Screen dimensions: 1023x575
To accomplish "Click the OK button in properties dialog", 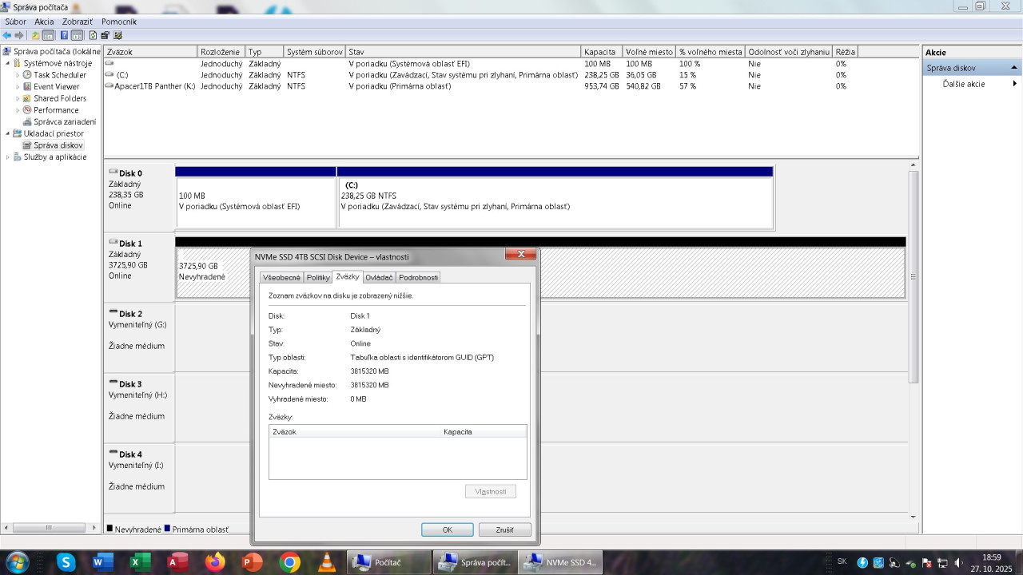I will (x=447, y=529).
